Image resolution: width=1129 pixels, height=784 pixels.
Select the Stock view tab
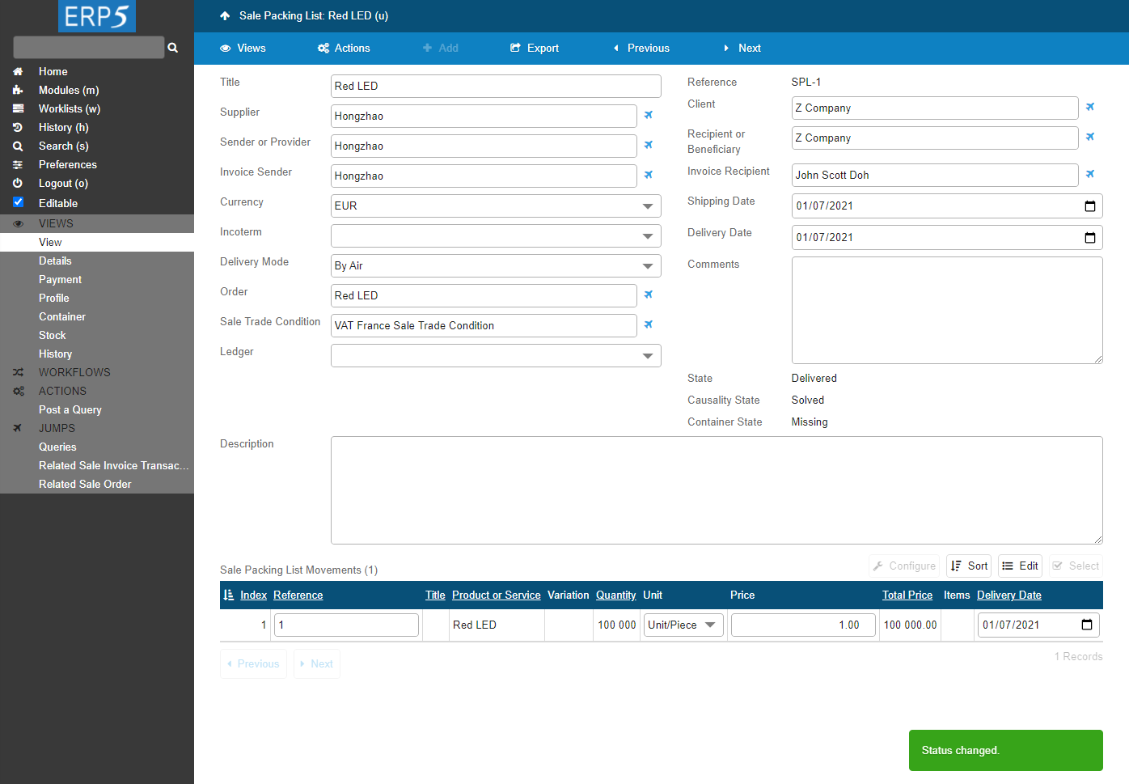coord(53,335)
